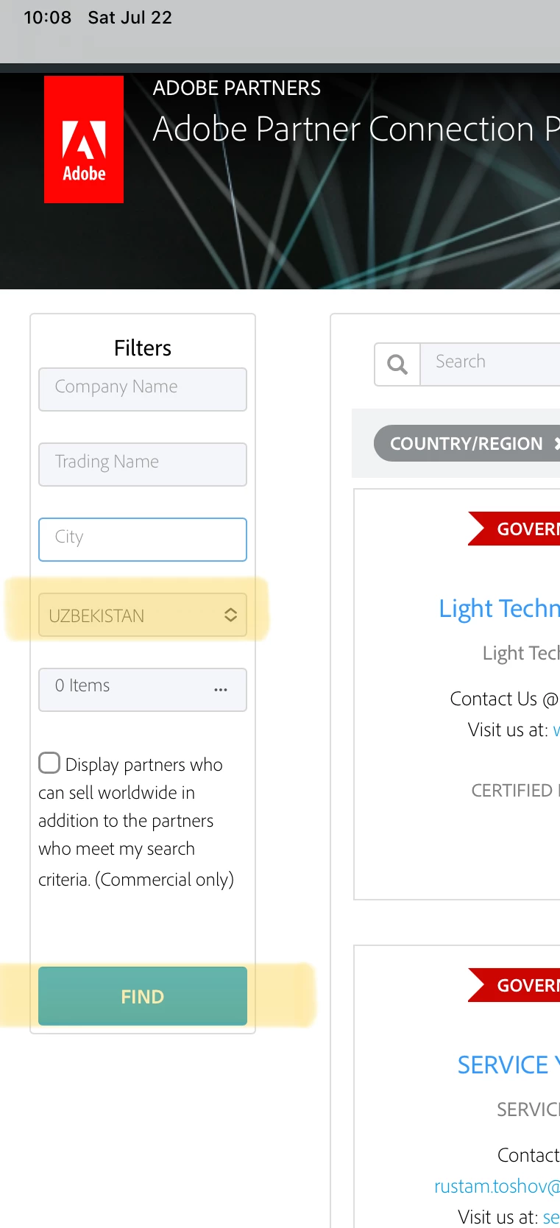Viewport: 560px width, 1228px height.
Task: Click the search magnifier icon
Action: pos(397,364)
